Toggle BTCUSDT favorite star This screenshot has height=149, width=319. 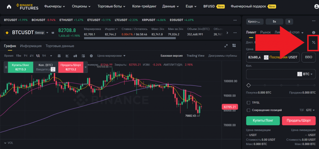point(7,32)
